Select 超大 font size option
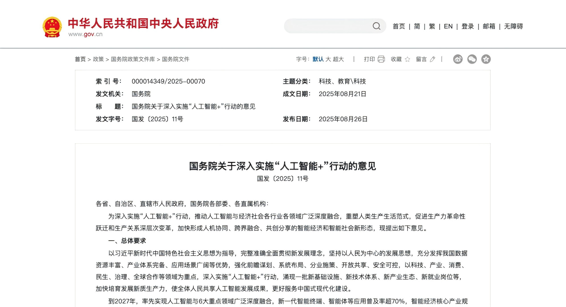This screenshot has height=307, width=566. (x=339, y=59)
